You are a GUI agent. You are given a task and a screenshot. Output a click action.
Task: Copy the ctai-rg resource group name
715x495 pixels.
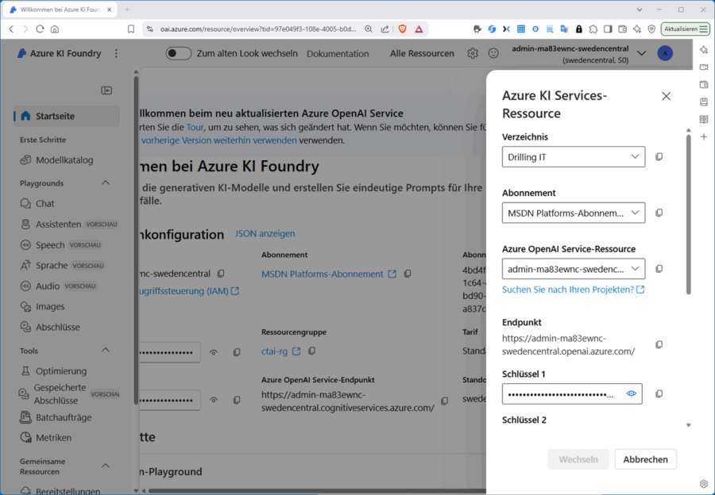tap(312, 351)
